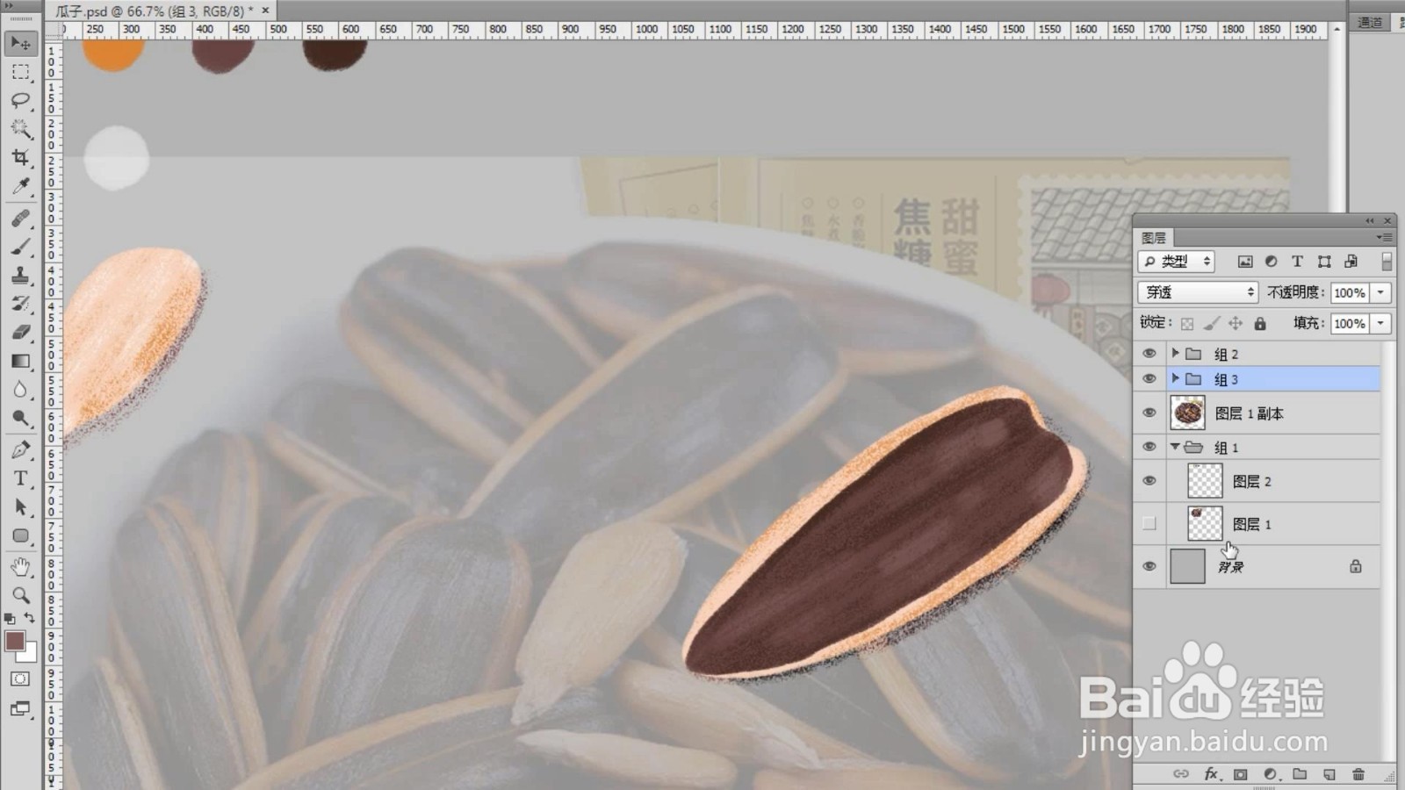
Task: Lock image pixels
Action: (1212, 324)
